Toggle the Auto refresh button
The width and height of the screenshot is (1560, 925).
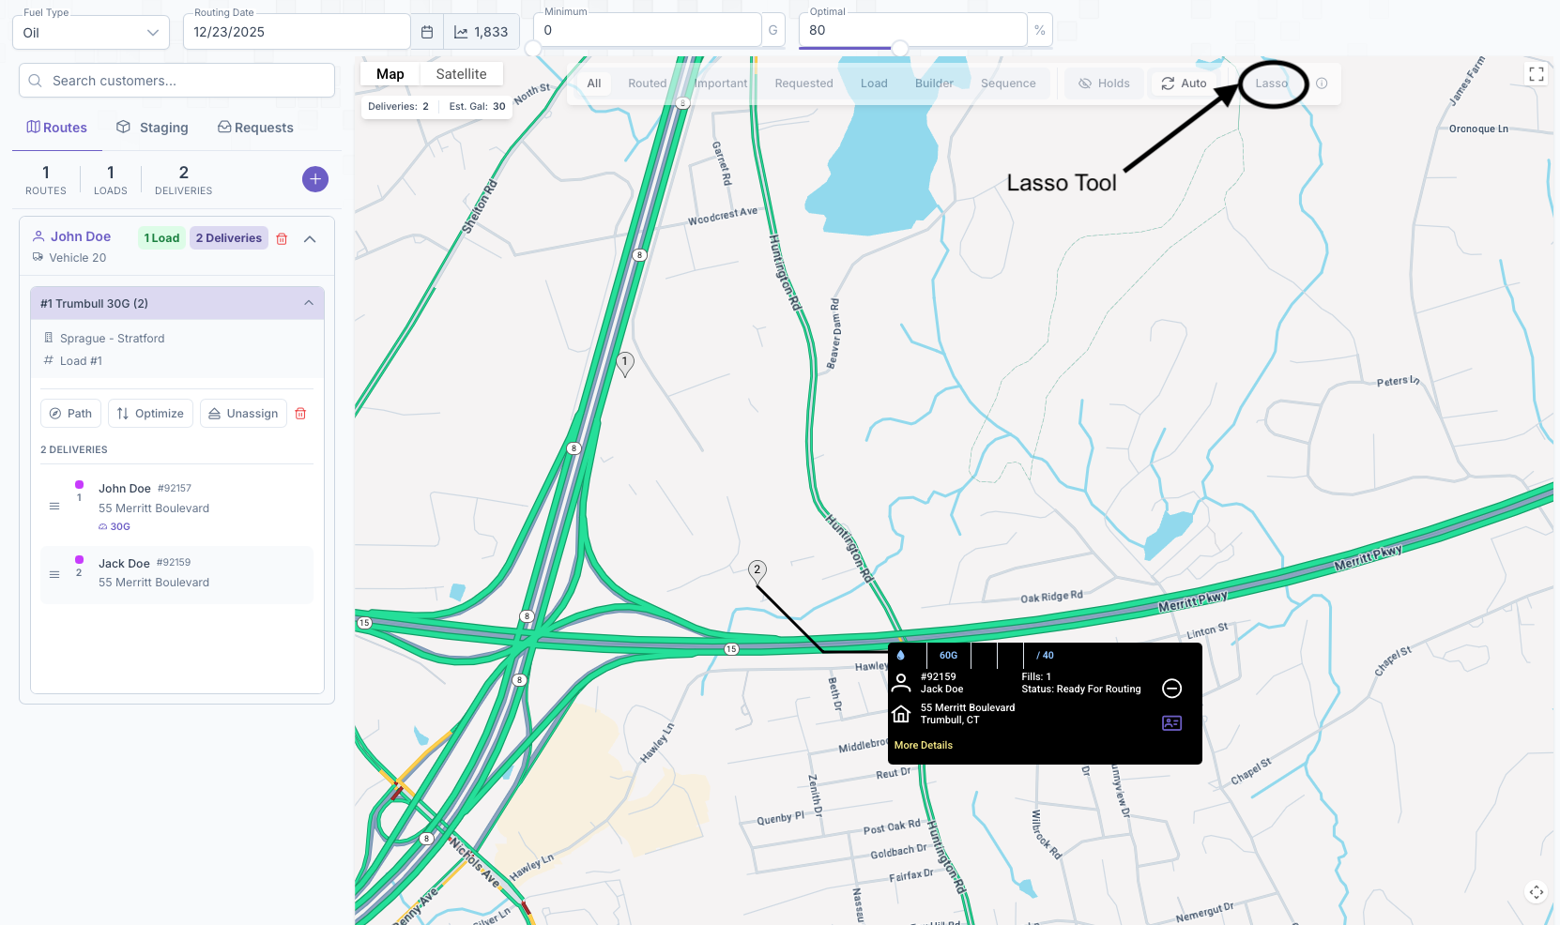pos(1184,83)
